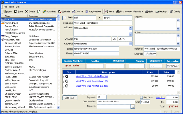Click the Add Item button
This screenshot has width=183, height=114.
point(70,98)
